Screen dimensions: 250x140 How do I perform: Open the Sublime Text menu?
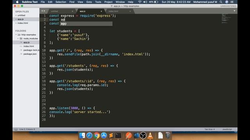coord(30,2)
